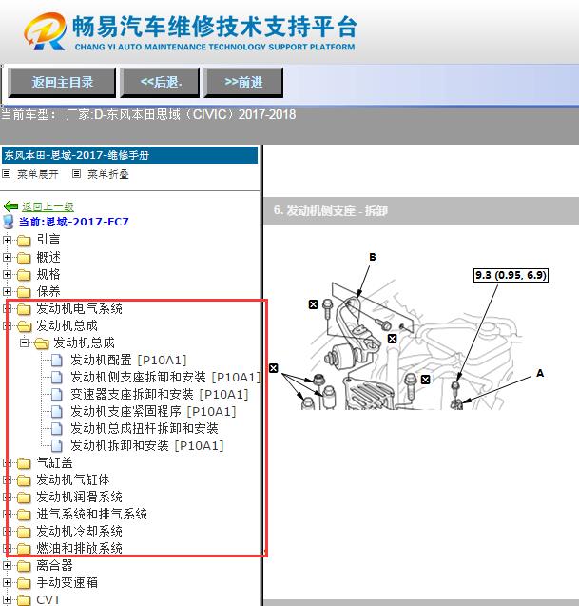Go forward with the >>前进 button
The height and width of the screenshot is (606, 579).
[x=243, y=83]
